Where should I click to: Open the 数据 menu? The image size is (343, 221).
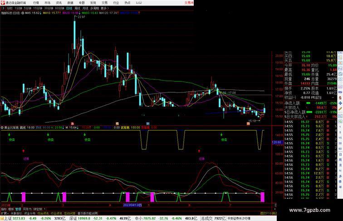(70, 3)
